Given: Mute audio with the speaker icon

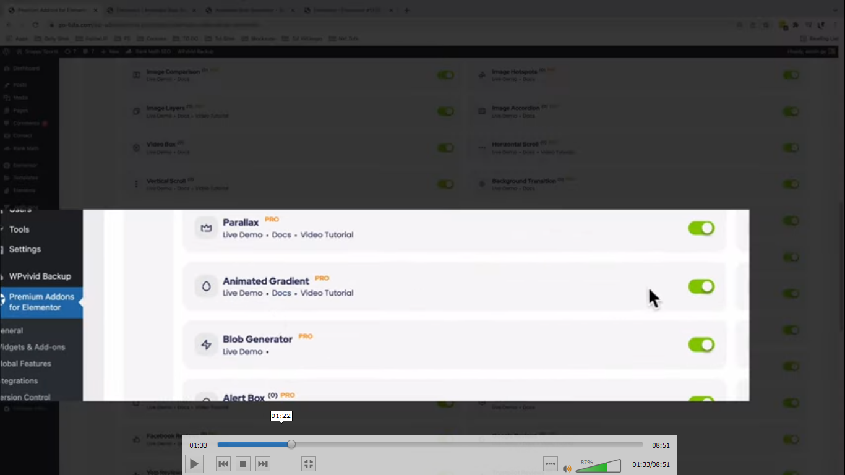Looking at the screenshot, I should point(567,468).
